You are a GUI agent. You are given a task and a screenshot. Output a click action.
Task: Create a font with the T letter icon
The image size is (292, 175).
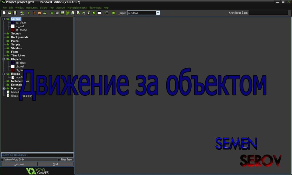(x=84, y=13)
